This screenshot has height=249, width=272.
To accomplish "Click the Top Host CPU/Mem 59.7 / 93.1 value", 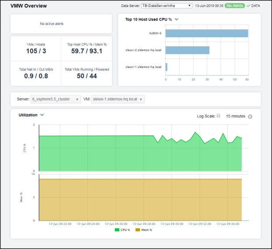I will click(87, 51).
